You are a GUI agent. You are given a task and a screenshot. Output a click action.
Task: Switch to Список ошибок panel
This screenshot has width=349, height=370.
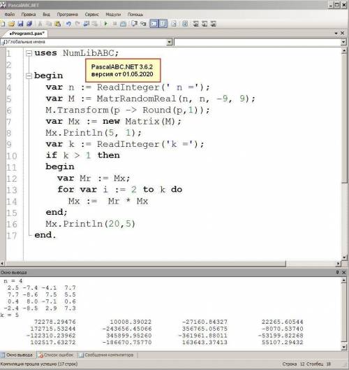pos(56,355)
